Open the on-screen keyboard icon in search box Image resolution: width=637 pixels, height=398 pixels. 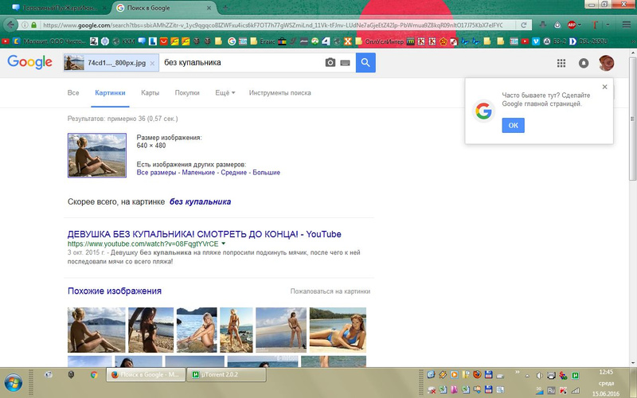(345, 63)
